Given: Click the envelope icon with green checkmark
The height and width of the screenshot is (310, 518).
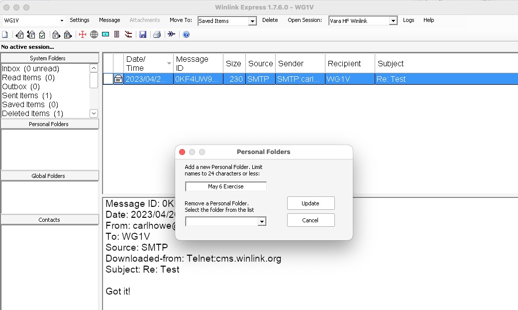Looking at the screenshot, I should 43,34.
